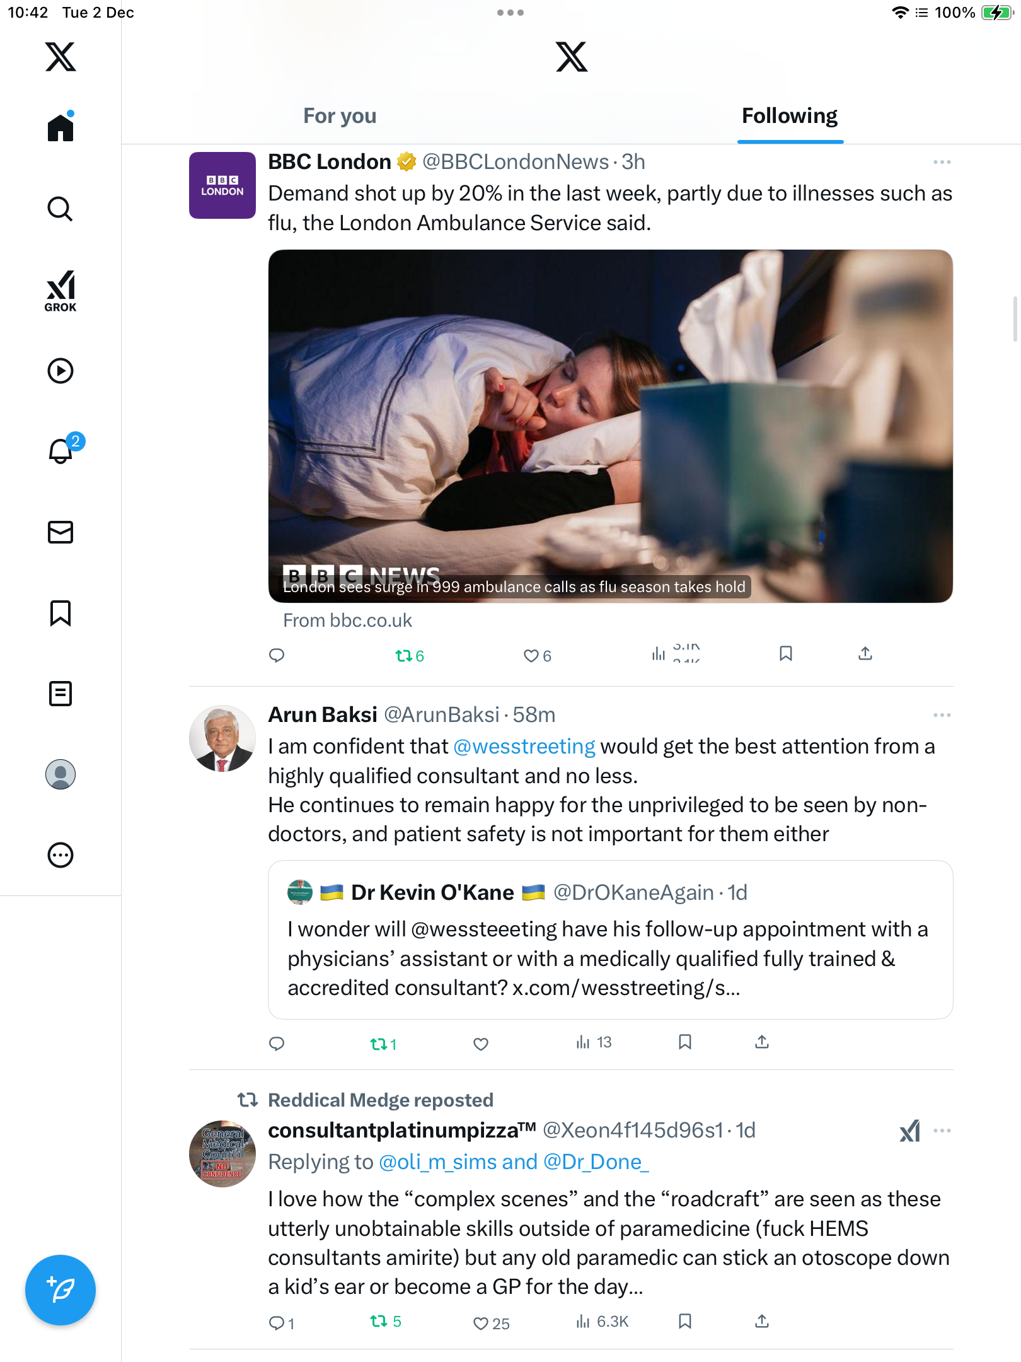Image resolution: width=1021 pixels, height=1362 pixels.
Task: Open Bookmarks from the sidebar
Action: click(x=61, y=613)
